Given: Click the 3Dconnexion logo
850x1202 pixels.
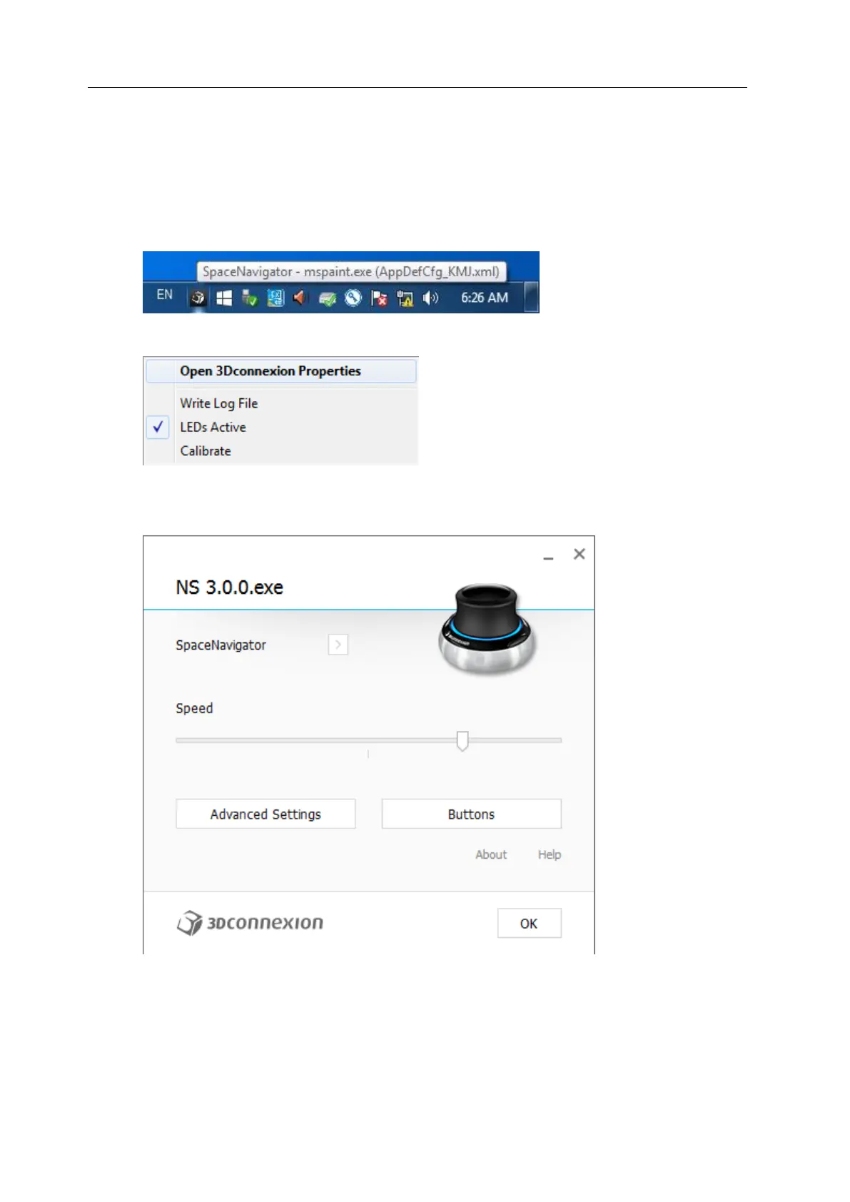Looking at the screenshot, I should (250, 923).
